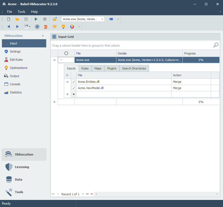
Task: Toggle the new-row checkbox in Inputs
Action: 74,94
